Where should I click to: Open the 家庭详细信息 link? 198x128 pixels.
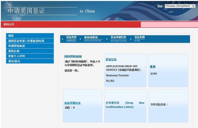point(72,103)
